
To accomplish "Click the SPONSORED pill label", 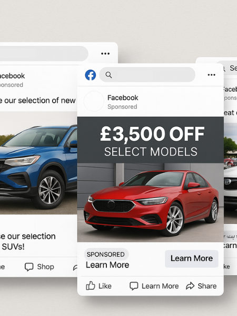I will point(106,254).
